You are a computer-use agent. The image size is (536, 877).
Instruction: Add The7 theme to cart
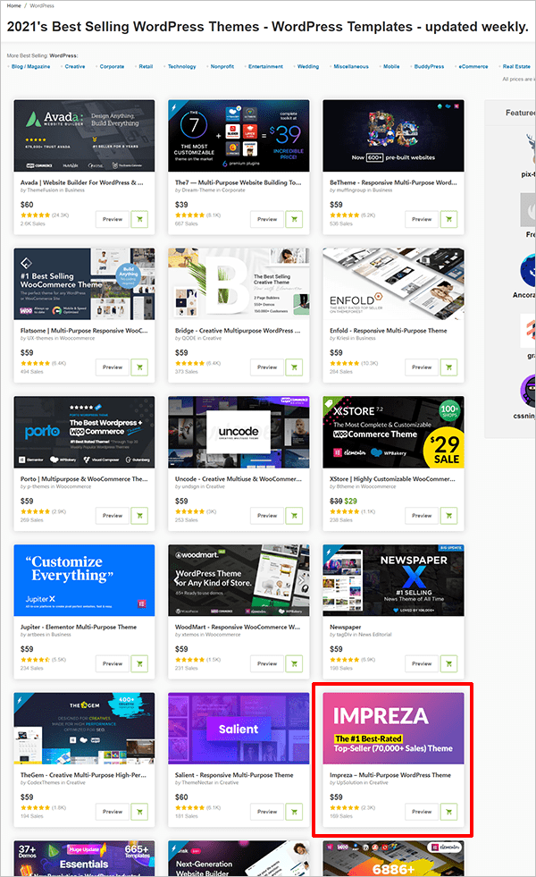pos(294,219)
